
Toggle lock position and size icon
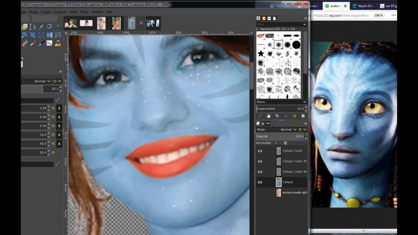tap(281, 143)
